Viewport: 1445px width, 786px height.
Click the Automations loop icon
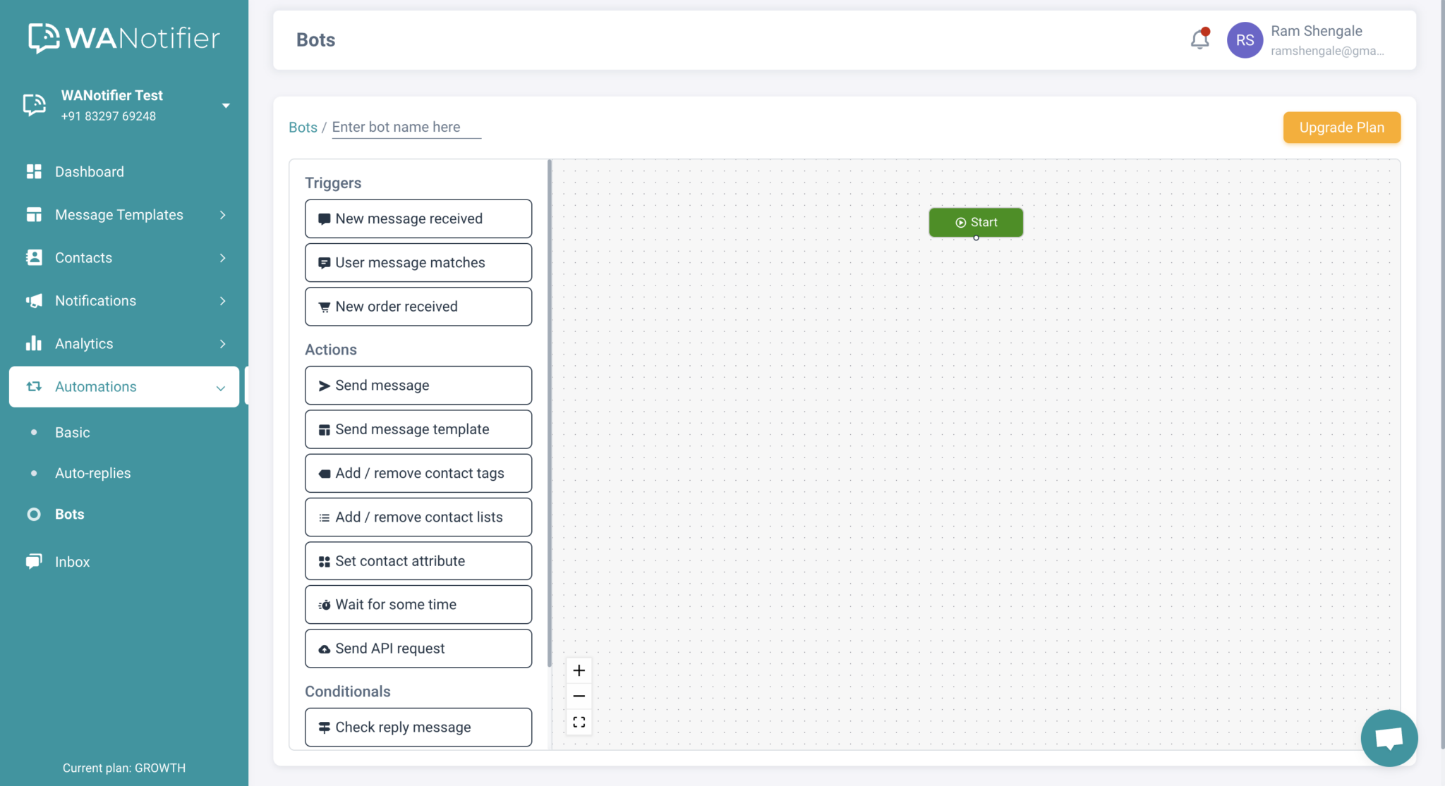pos(33,386)
